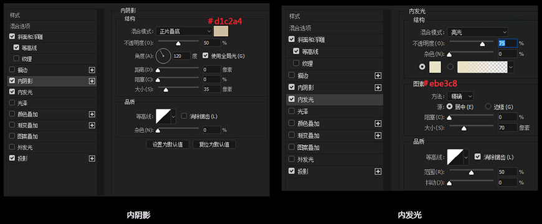Enable 消除锯齿 in 内阴影 settings

coord(184,116)
